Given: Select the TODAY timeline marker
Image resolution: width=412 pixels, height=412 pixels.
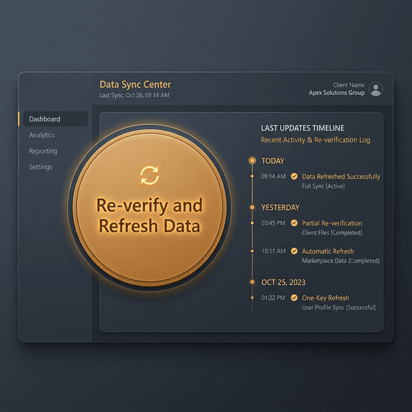Looking at the screenshot, I should pos(252,160).
